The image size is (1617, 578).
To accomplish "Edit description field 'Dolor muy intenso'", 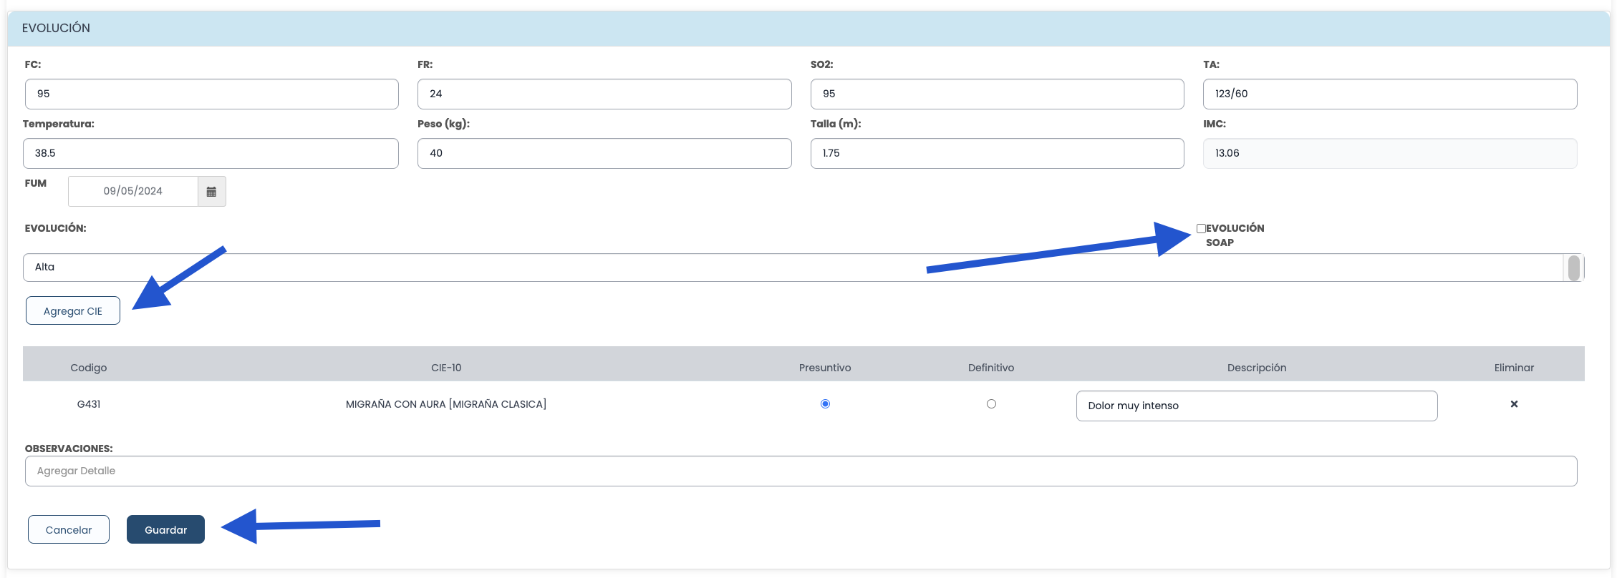I will point(1257,406).
